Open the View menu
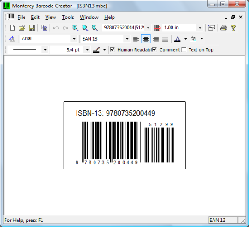The height and width of the screenshot is (227, 249). tap(51, 17)
